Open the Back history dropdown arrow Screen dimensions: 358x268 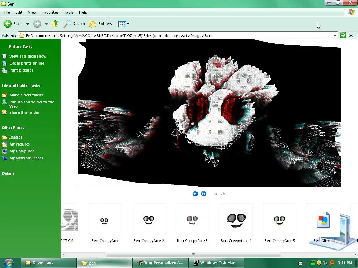pyautogui.click(x=27, y=24)
